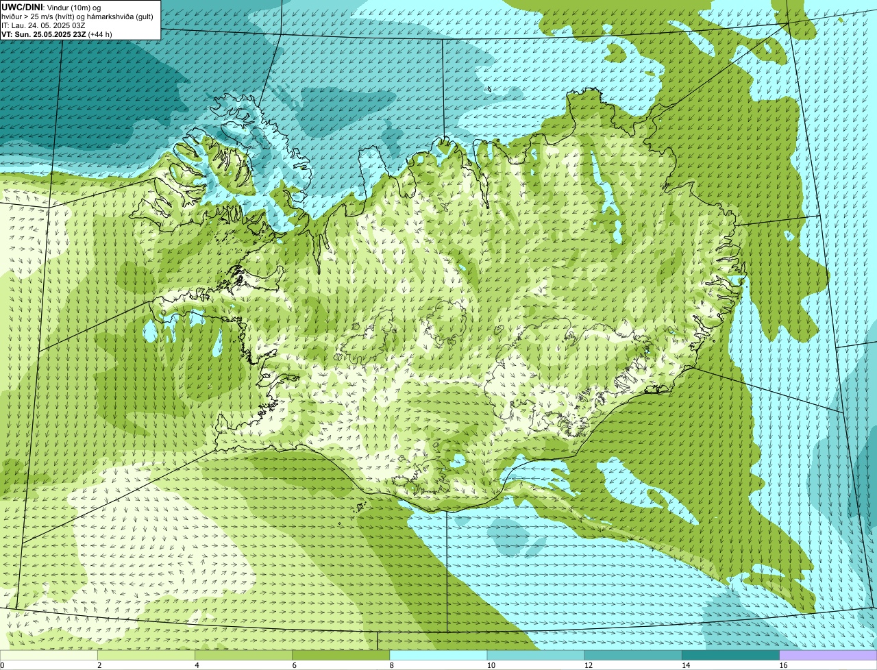Click the "6" label on the wind scale
The image size is (877, 670).
[294, 665]
